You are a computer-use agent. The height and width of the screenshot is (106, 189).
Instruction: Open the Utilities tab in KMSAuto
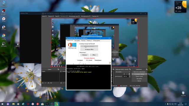[83, 41]
